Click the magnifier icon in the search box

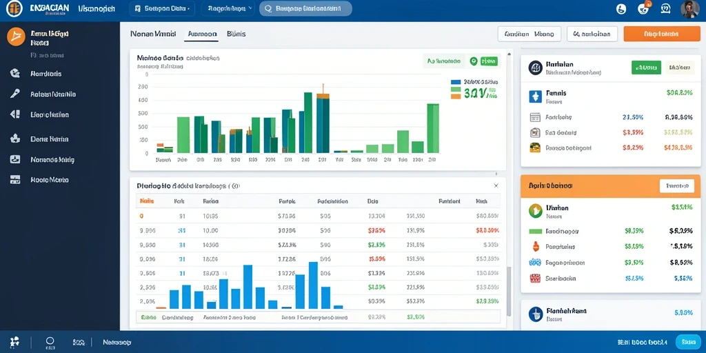click(269, 8)
